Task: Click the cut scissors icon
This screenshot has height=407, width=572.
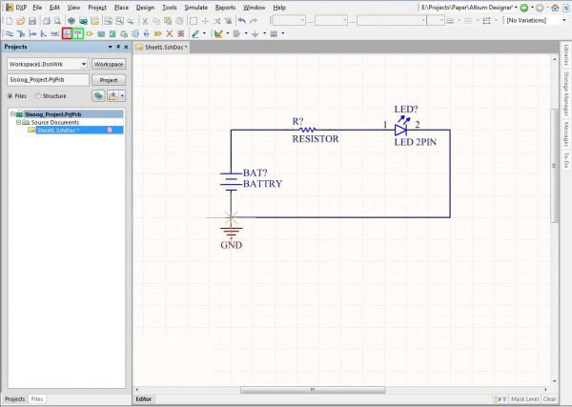Action: pyautogui.click(x=145, y=21)
